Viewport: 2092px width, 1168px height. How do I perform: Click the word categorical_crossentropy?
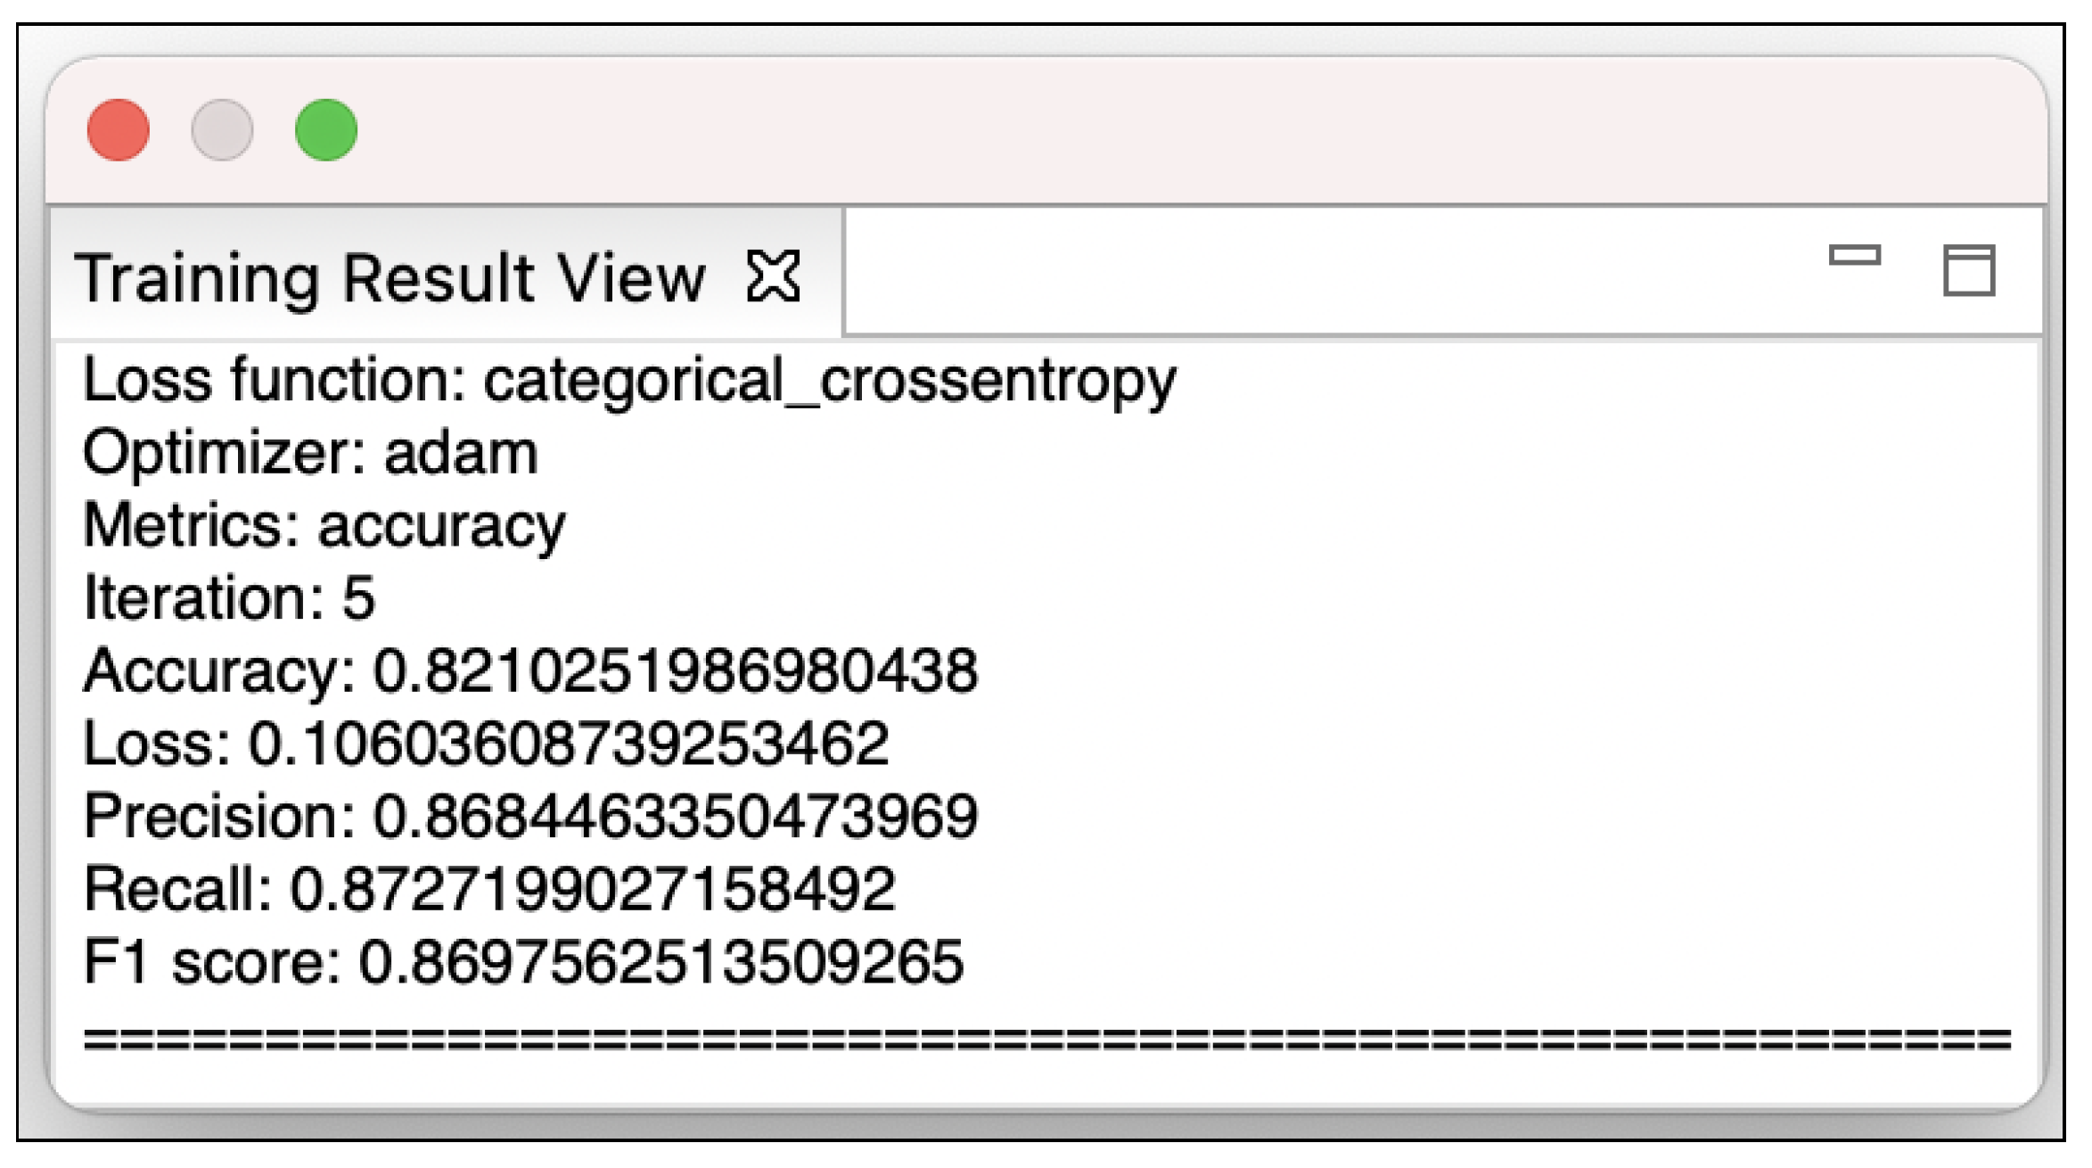(x=830, y=381)
